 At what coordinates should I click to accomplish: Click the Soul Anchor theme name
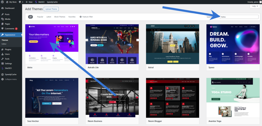pos(33,121)
